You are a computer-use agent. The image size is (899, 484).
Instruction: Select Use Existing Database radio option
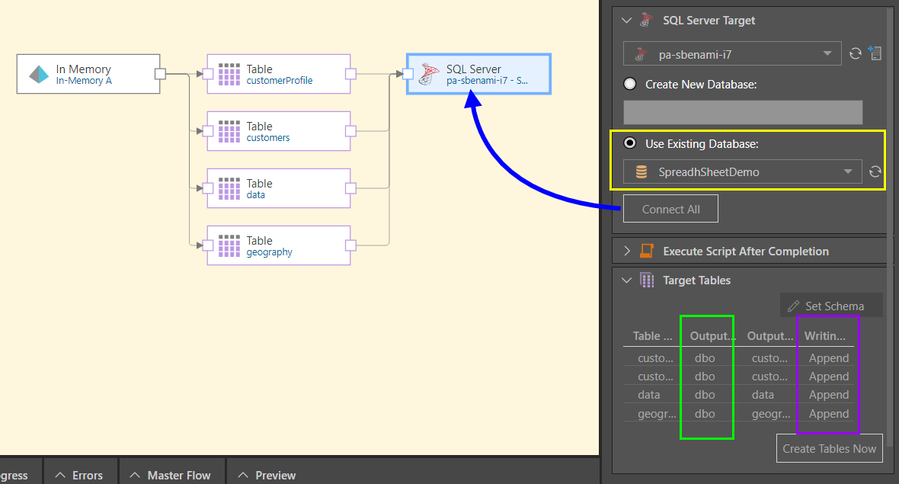[x=630, y=143]
